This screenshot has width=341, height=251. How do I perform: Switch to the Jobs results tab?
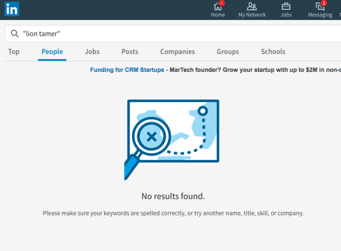tap(92, 52)
